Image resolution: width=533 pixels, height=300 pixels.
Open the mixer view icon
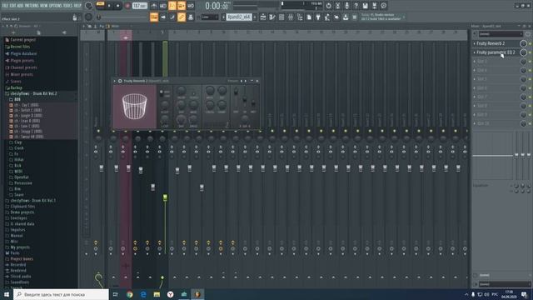tap(291, 17)
